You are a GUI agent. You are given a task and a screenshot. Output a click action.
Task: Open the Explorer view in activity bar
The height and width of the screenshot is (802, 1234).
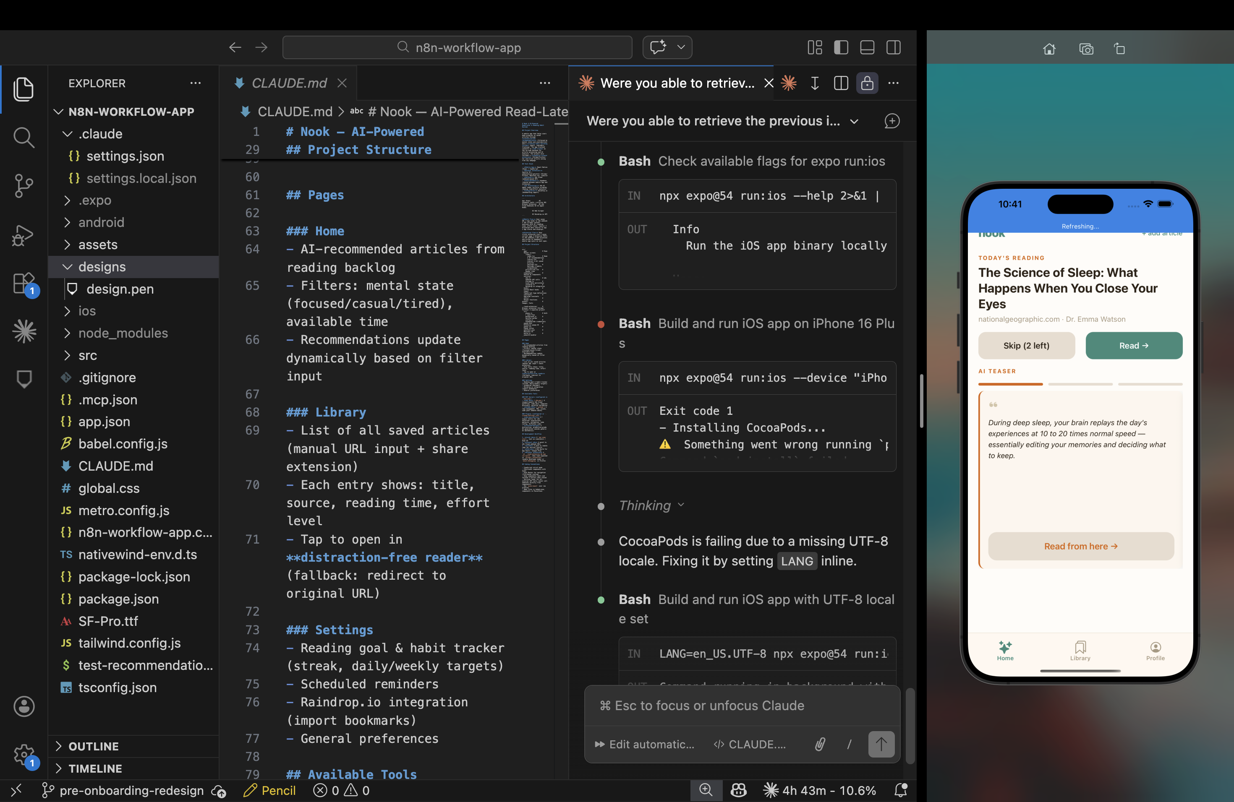(24, 89)
